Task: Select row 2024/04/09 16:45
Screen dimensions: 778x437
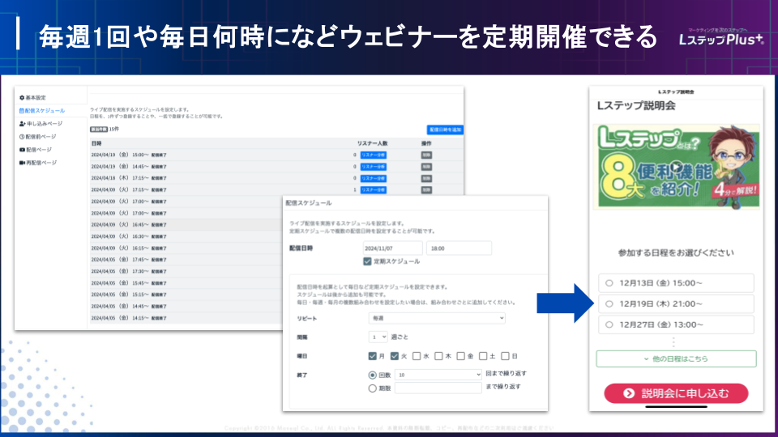Action: 186,225
